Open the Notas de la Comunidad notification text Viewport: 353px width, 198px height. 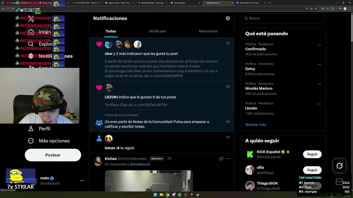(x=157, y=124)
